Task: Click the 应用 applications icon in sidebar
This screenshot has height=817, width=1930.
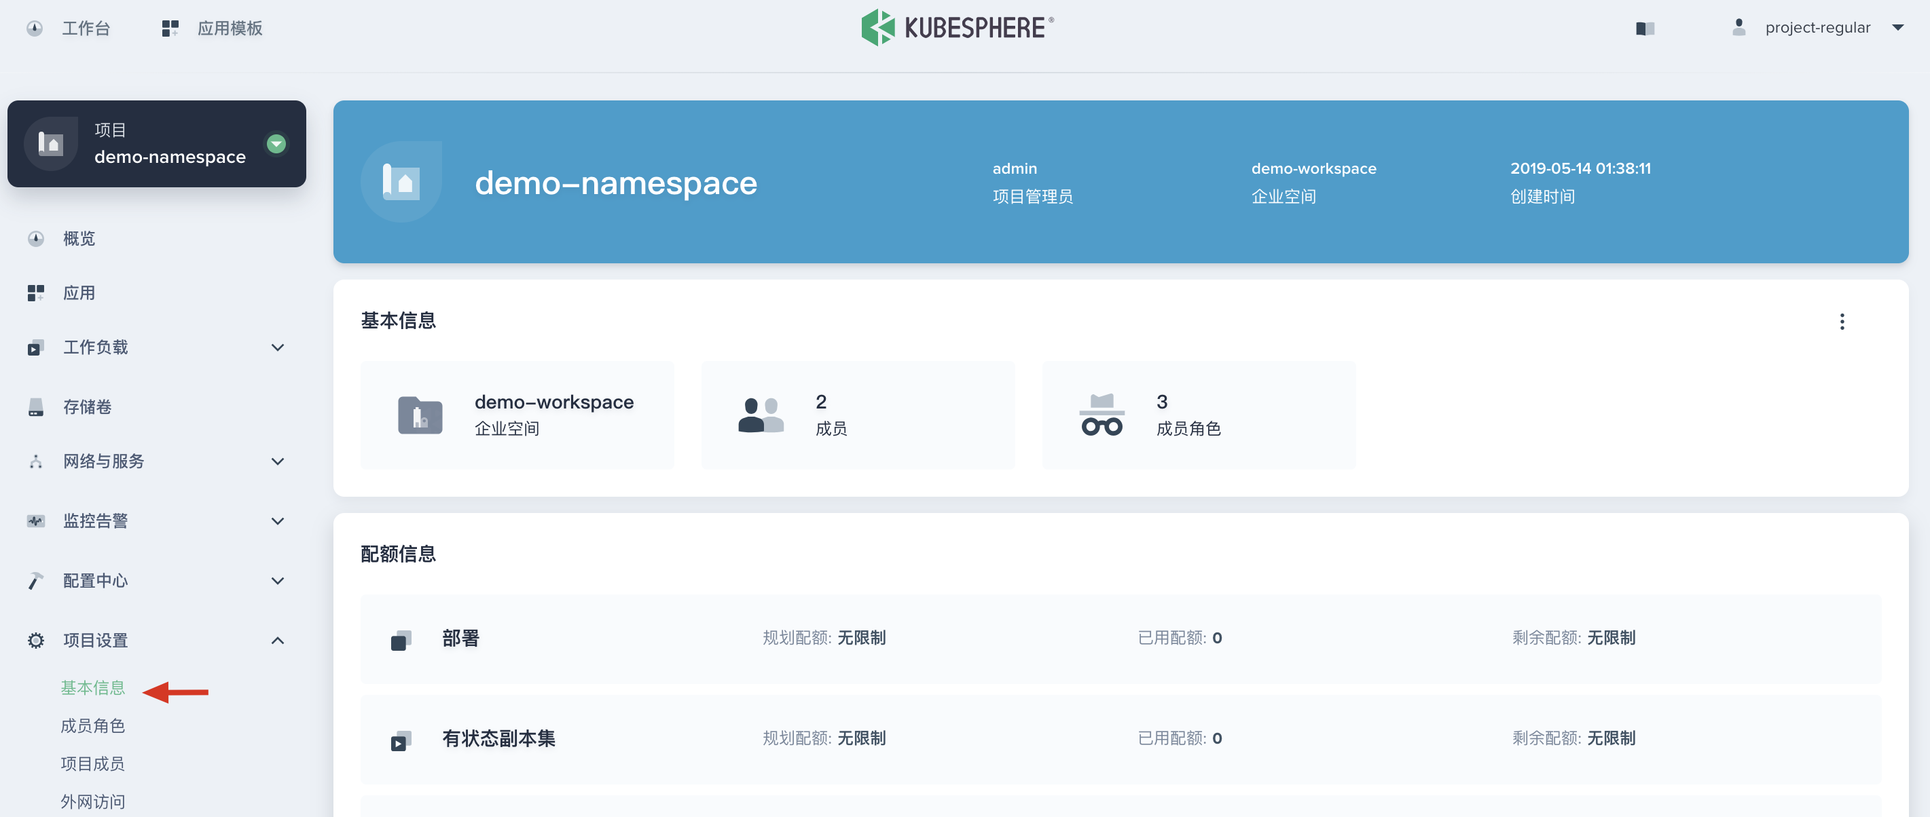Action: [x=35, y=292]
